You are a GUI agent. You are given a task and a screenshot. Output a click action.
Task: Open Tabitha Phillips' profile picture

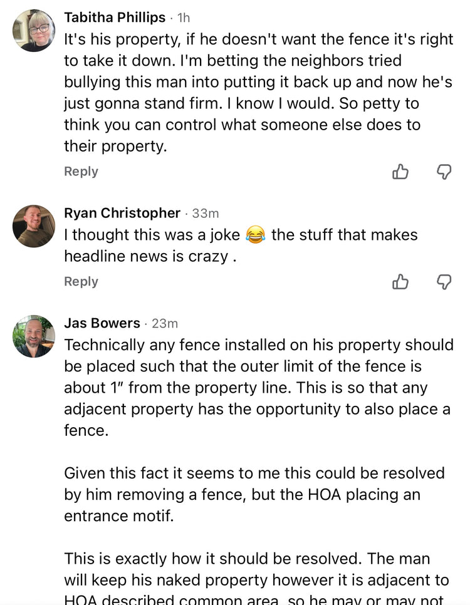point(34,31)
